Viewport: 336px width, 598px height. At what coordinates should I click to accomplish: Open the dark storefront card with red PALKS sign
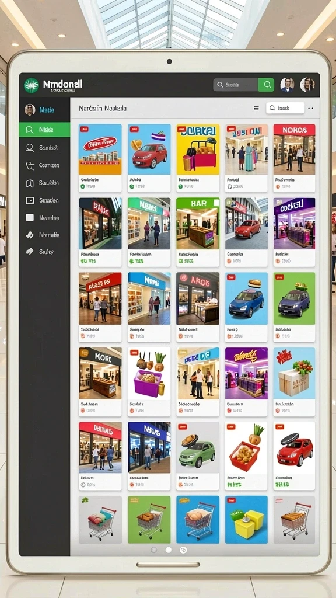coord(100,232)
